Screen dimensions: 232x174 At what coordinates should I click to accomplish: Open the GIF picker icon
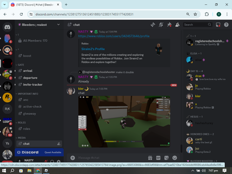[158, 158]
